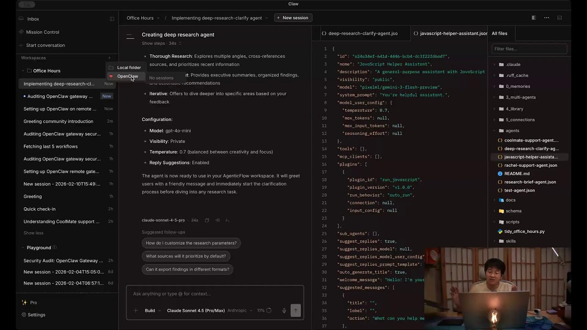Open 'Quick check-in' session
This screenshot has width=587, height=330.
click(67, 209)
